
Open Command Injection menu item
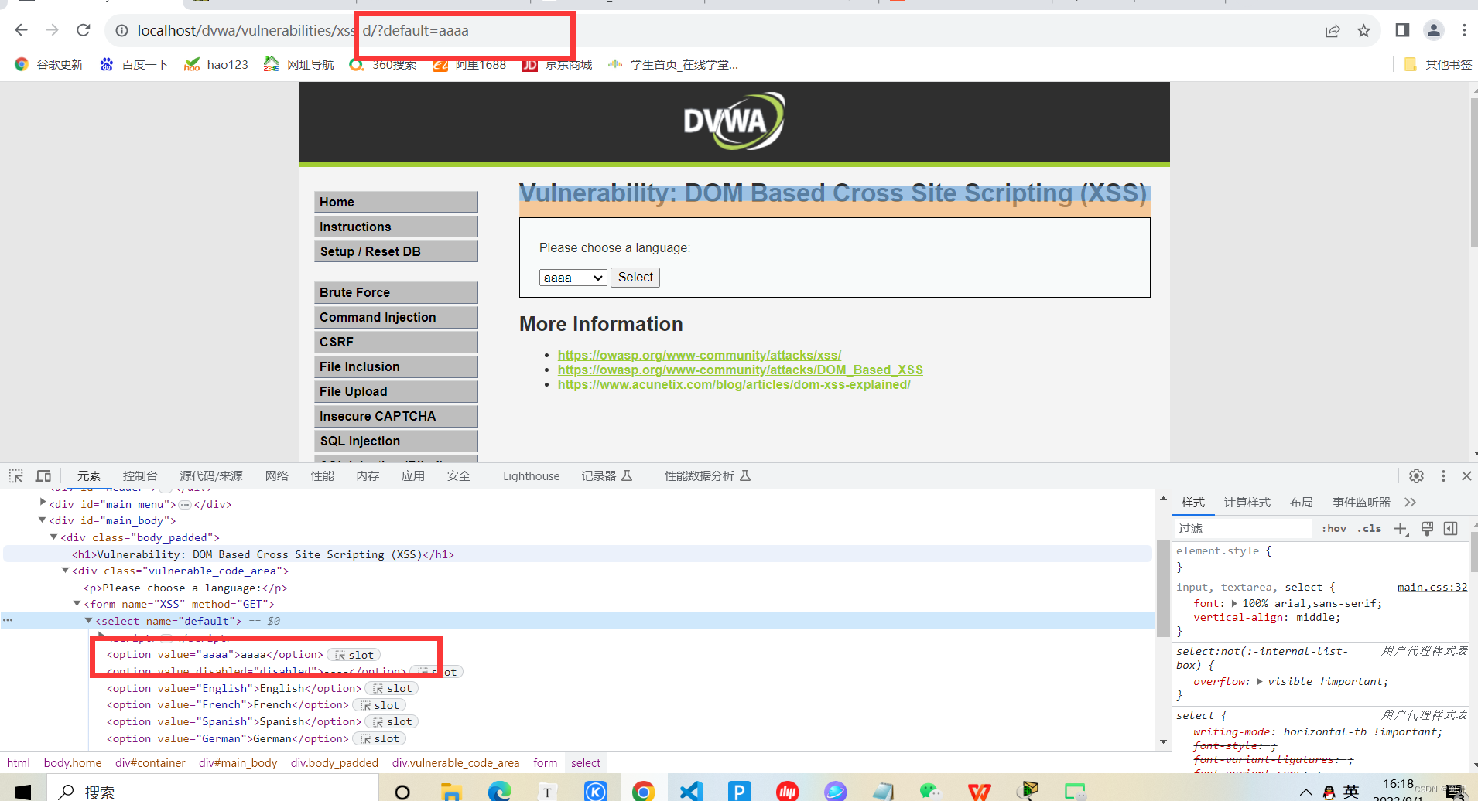click(396, 317)
